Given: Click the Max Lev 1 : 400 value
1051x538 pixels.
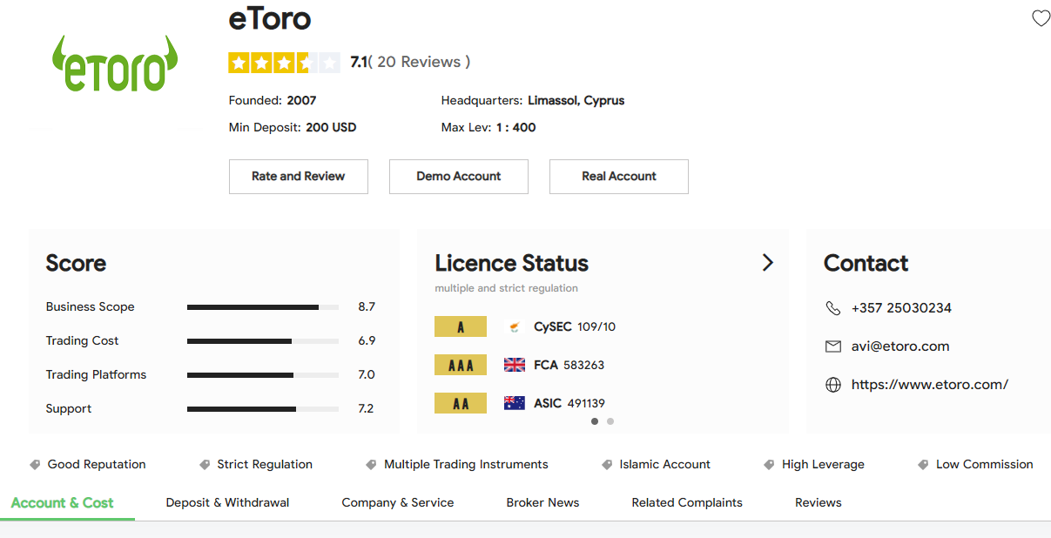Looking at the screenshot, I should tap(516, 127).
